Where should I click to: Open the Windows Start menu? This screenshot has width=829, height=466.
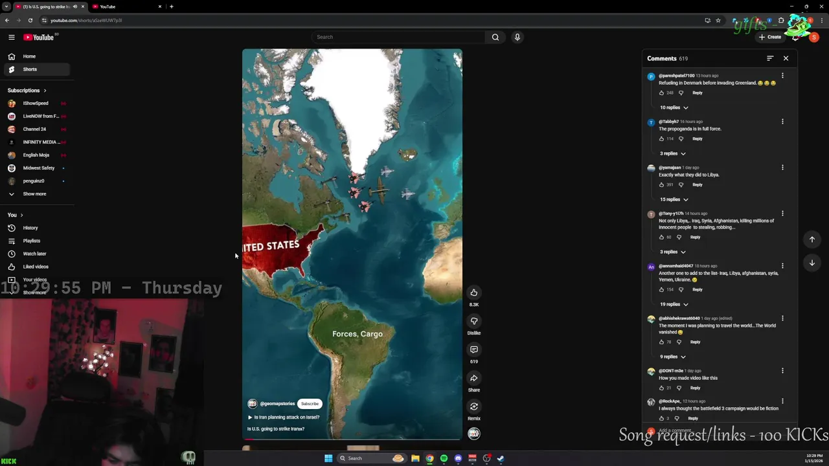[x=328, y=458]
